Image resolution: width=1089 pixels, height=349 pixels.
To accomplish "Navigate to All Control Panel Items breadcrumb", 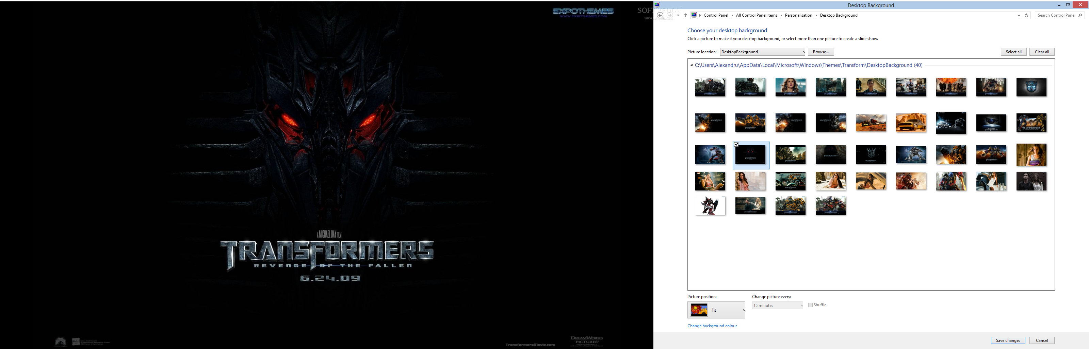I will tap(756, 15).
